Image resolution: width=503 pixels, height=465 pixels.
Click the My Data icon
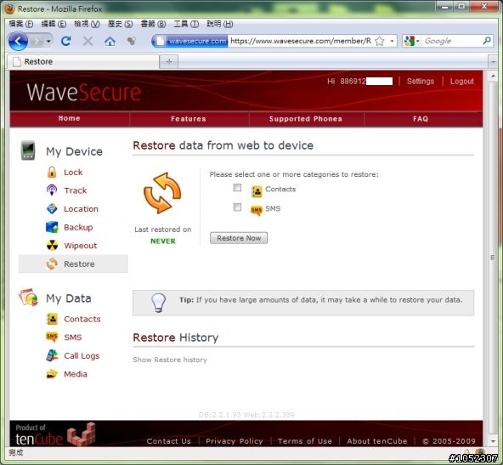pyautogui.click(x=28, y=298)
